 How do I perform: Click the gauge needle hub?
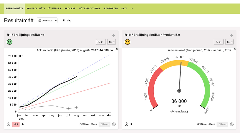tap(179, 91)
